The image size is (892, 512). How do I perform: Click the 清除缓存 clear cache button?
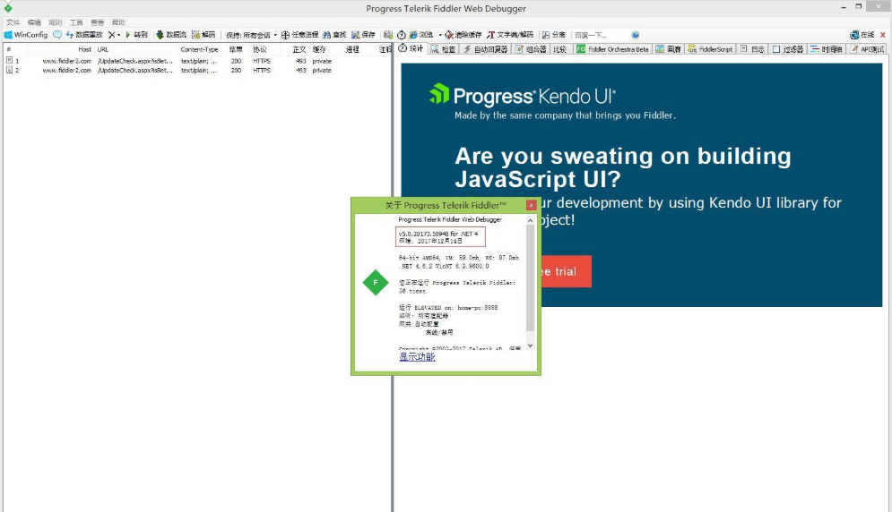463,35
